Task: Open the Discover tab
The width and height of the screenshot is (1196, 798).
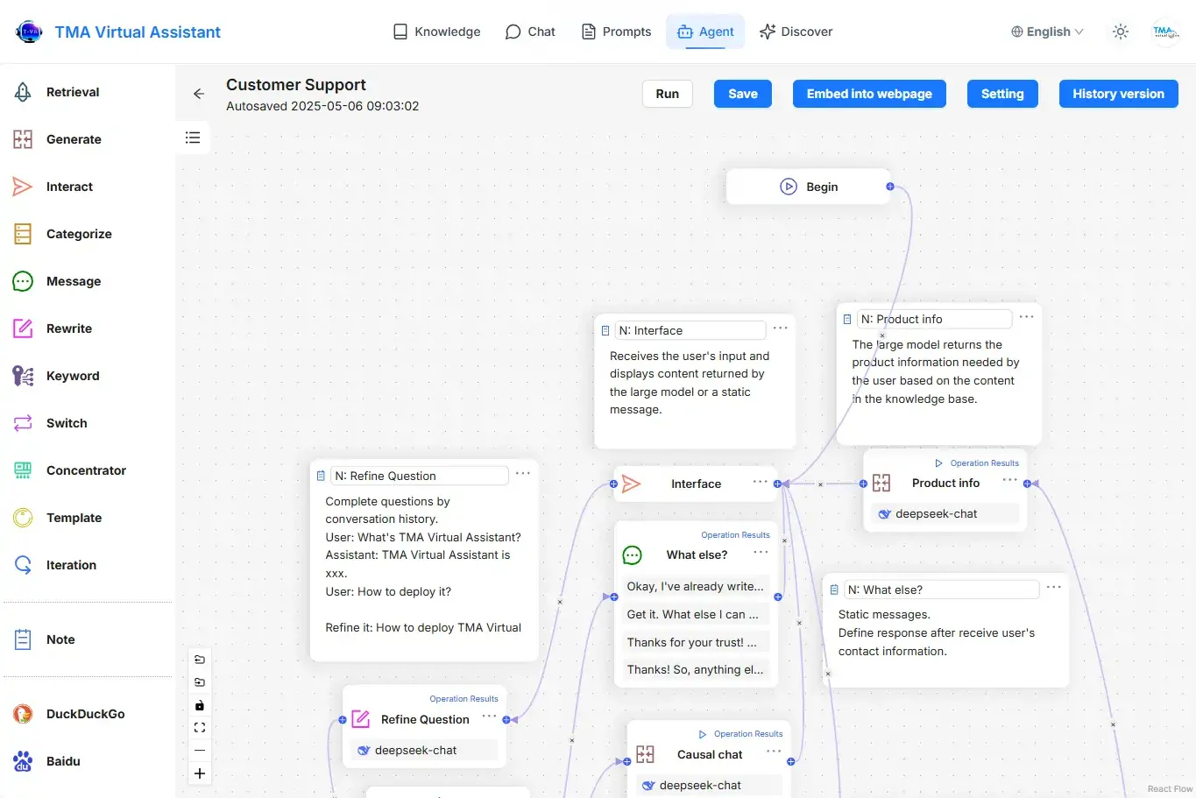Action: 796,32
